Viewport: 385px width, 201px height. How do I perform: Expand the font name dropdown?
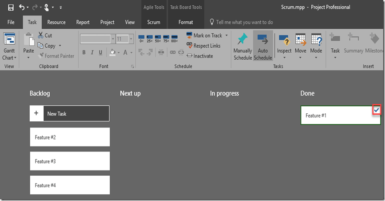(x=112, y=39)
